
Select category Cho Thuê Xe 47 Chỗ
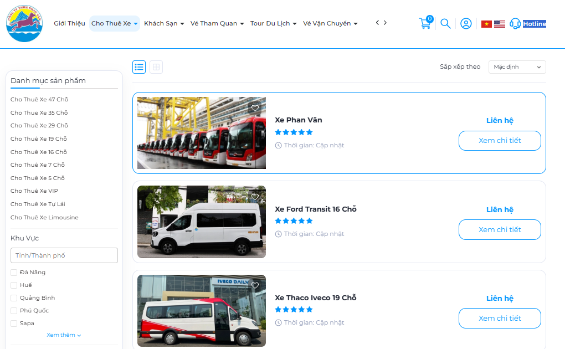pos(39,100)
